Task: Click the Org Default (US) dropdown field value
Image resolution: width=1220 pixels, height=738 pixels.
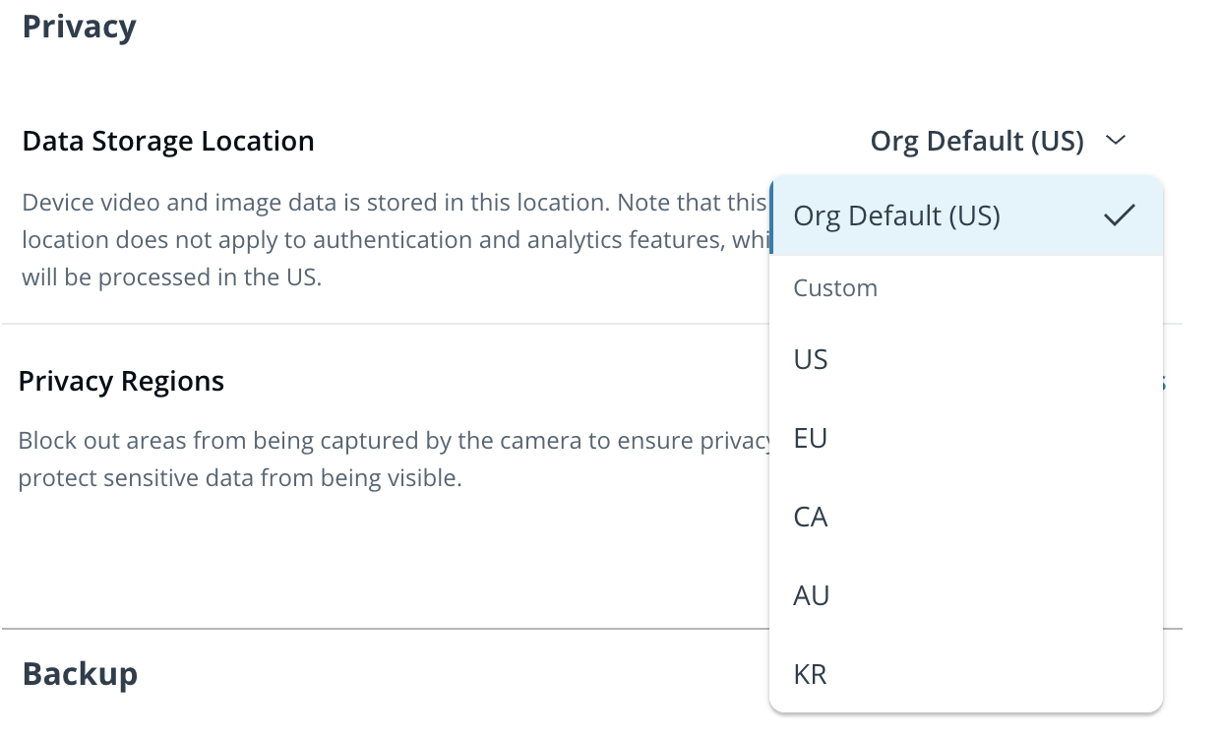Action: pyautogui.click(x=976, y=142)
